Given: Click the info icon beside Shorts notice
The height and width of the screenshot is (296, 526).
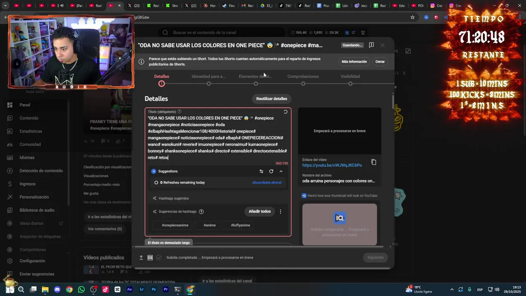Looking at the screenshot, I should pos(141,62).
